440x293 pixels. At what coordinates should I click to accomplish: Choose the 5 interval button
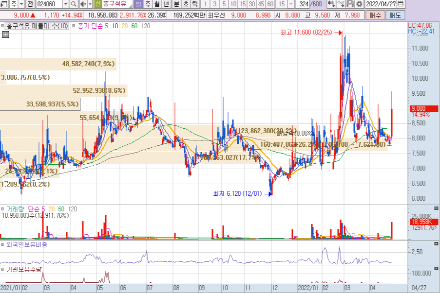pos(224,4)
